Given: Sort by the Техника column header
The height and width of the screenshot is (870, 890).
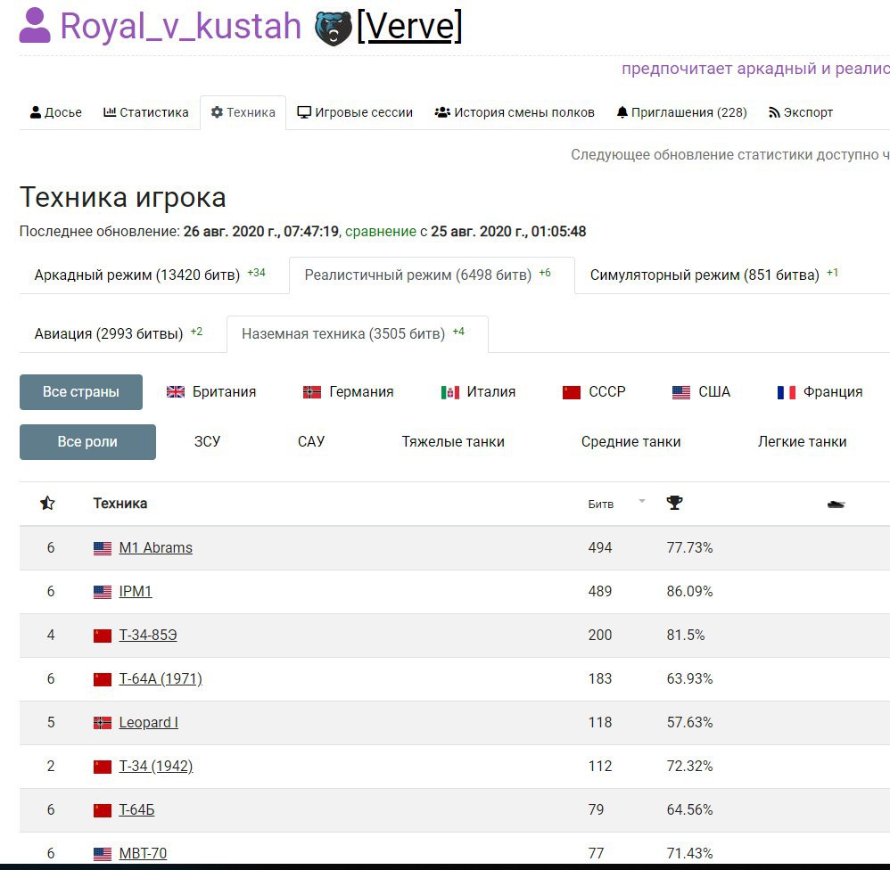Looking at the screenshot, I should (x=120, y=504).
